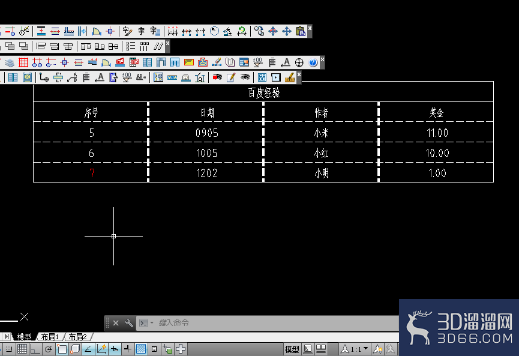
Task: Click the green rotate-arrow dimension icon
Action: tap(242, 31)
